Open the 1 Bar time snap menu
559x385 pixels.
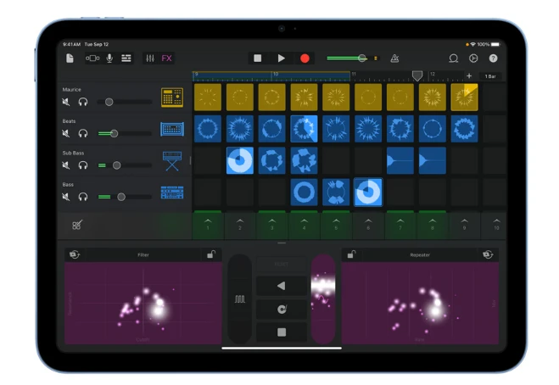[490, 76]
